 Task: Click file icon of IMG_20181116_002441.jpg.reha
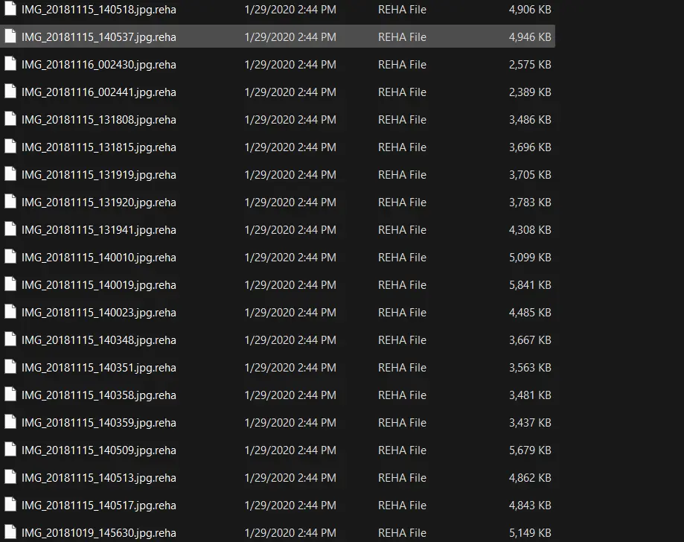10,91
